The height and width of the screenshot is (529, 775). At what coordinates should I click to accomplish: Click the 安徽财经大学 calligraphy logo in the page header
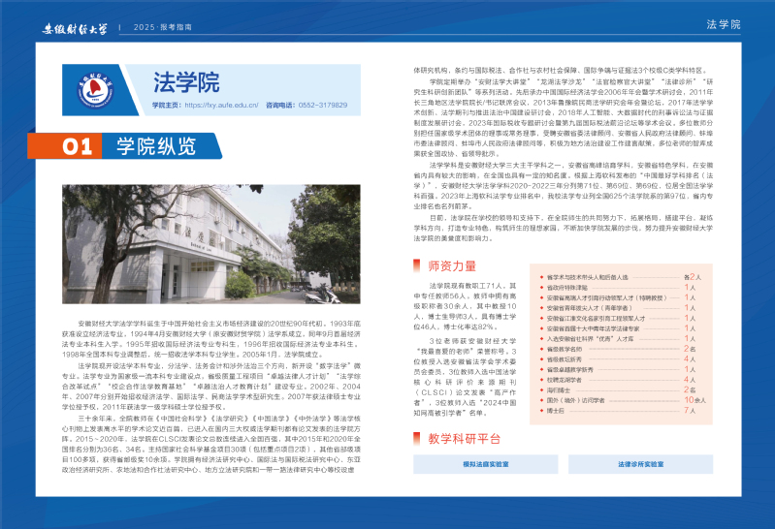click(x=74, y=29)
